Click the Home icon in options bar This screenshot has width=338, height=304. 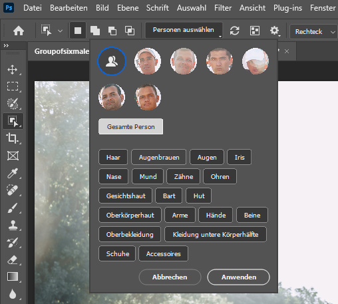click(x=19, y=31)
